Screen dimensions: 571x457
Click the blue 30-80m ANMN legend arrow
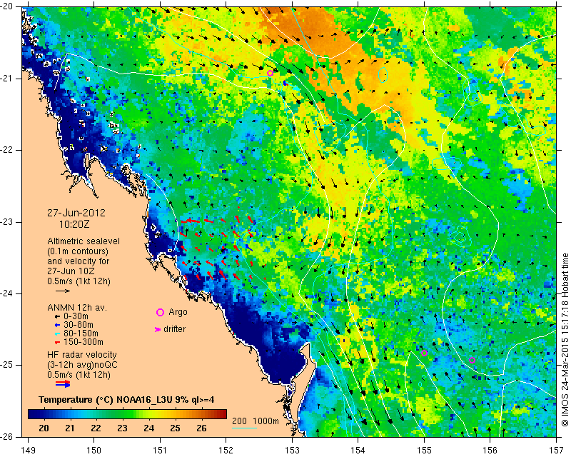pyautogui.click(x=57, y=325)
